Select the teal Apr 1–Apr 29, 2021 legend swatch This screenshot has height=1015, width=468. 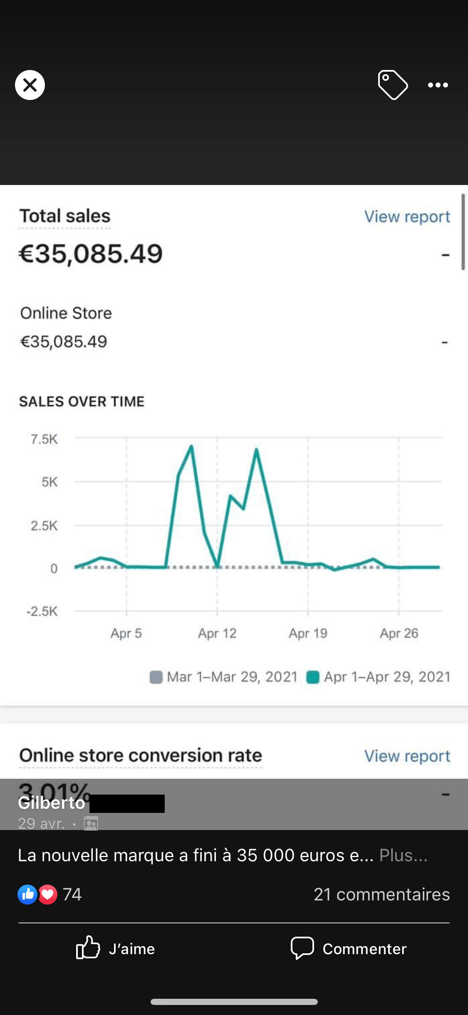(313, 677)
